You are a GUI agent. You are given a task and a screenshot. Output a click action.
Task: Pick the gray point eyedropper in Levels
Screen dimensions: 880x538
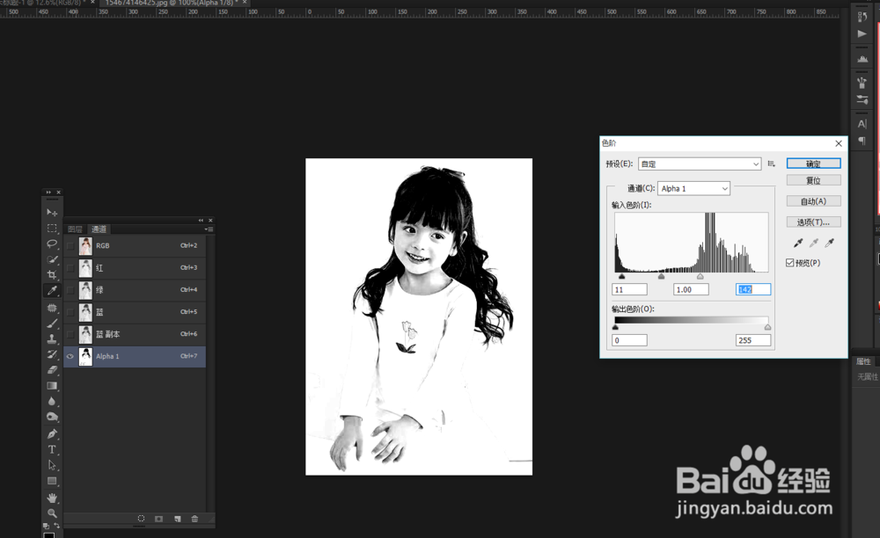pos(814,243)
